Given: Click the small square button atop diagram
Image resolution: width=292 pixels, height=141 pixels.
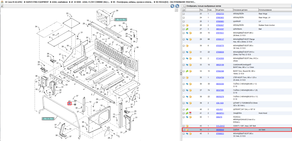Looking at the screenshot, I should click(177, 10).
